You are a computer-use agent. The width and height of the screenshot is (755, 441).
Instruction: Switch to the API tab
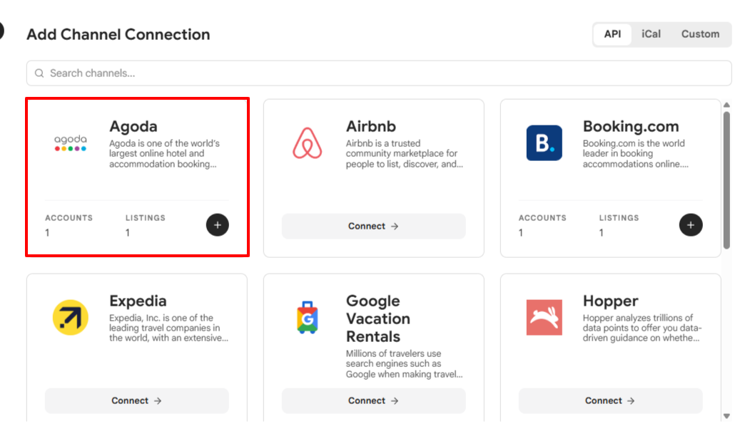pos(612,34)
